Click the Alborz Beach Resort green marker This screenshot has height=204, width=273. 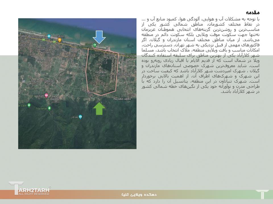pos(95,45)
